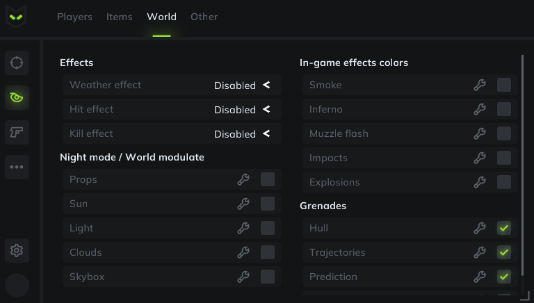Open the gun weapon sidebar section
This screenshot has height=303, width=534.
17,132
